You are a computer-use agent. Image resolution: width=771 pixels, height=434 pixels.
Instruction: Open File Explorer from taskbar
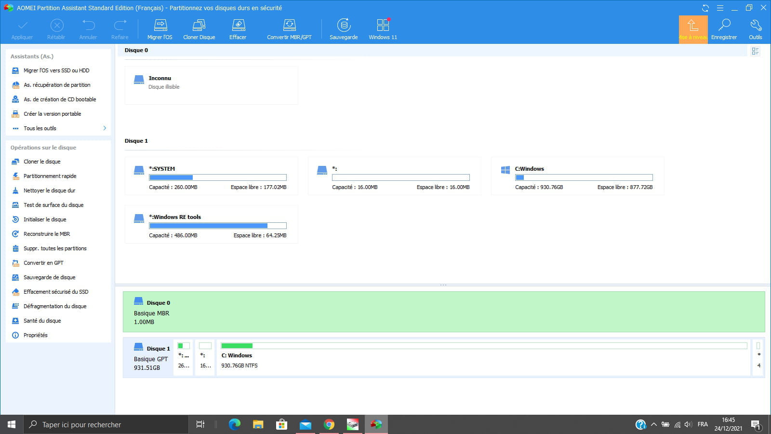coord(258,424)
